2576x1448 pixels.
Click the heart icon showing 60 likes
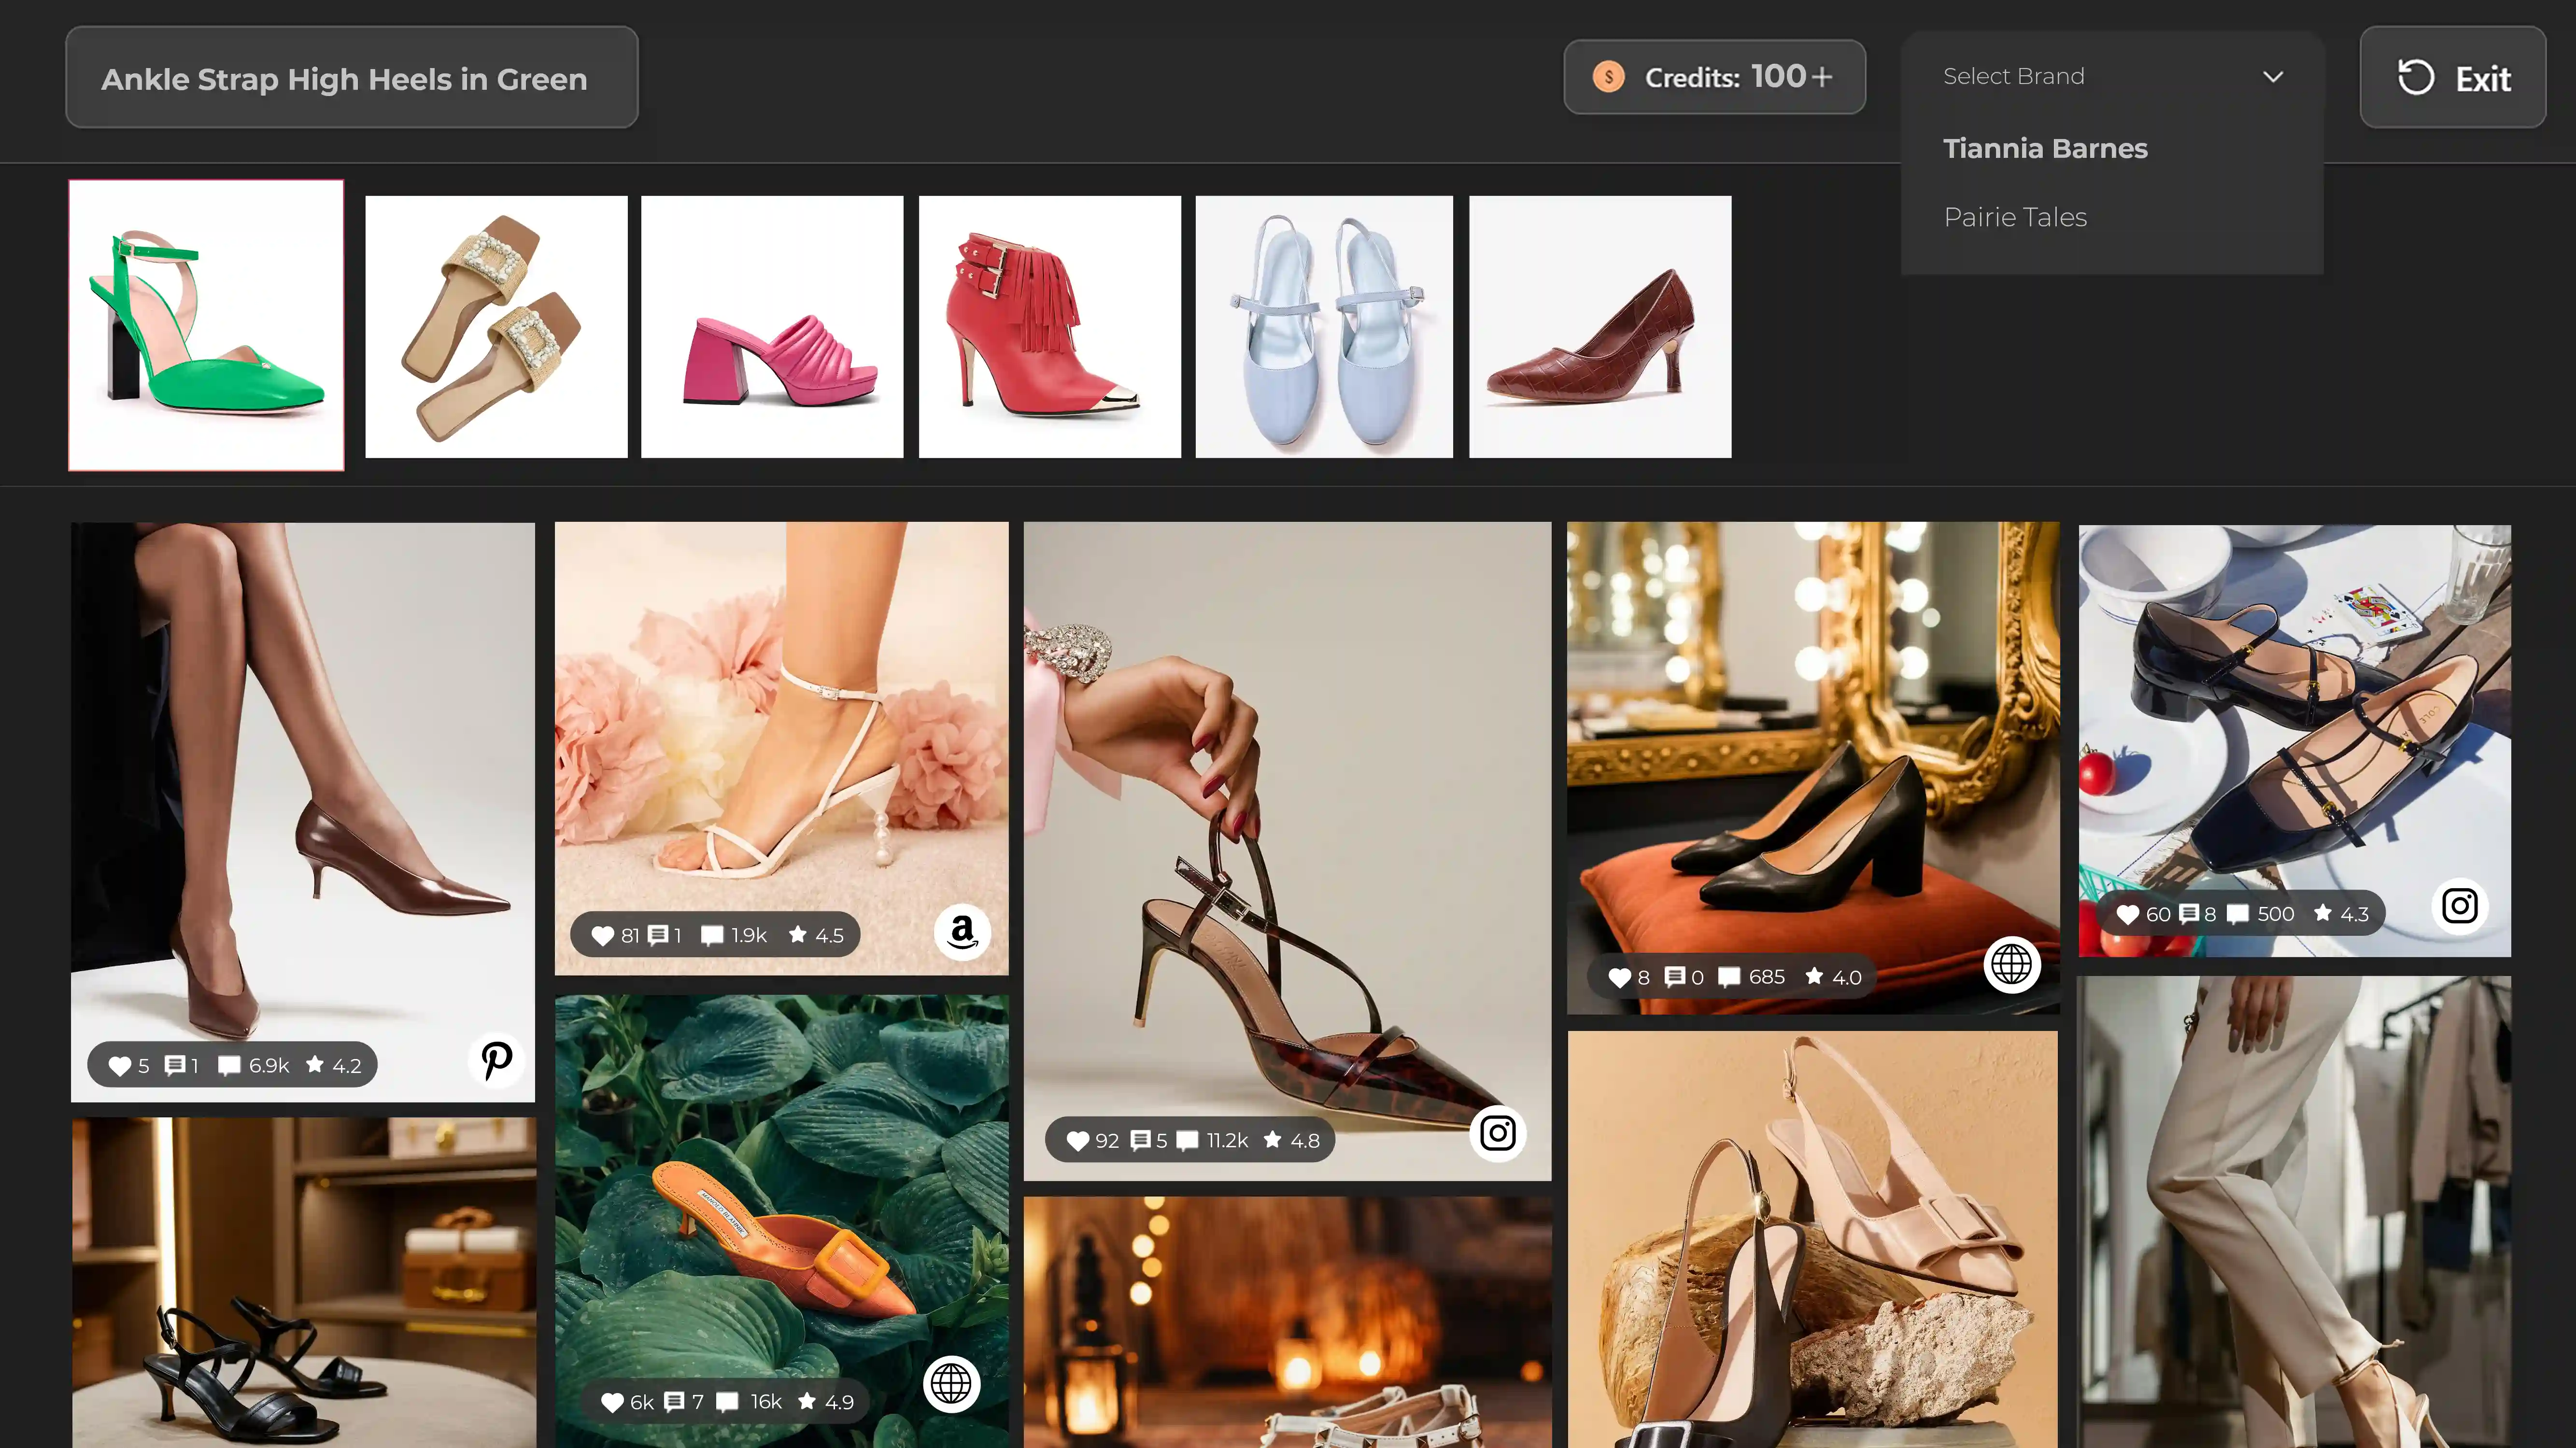(x=2128, y=914)
